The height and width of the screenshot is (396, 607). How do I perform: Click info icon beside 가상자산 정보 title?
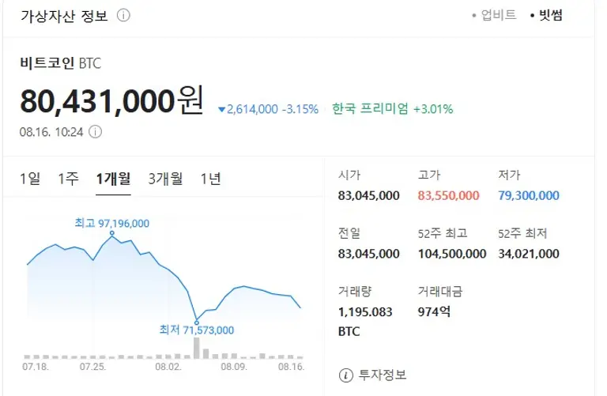124,16
